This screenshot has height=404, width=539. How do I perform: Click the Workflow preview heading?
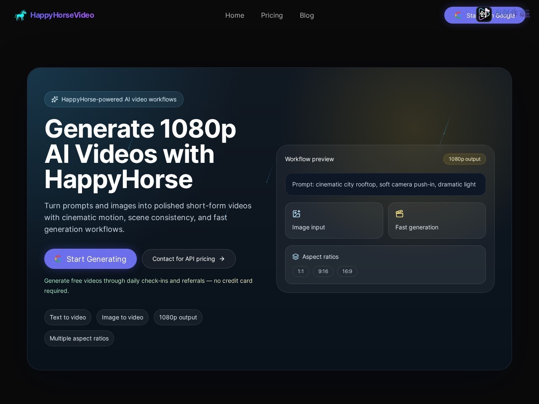[x=310, y=159]
